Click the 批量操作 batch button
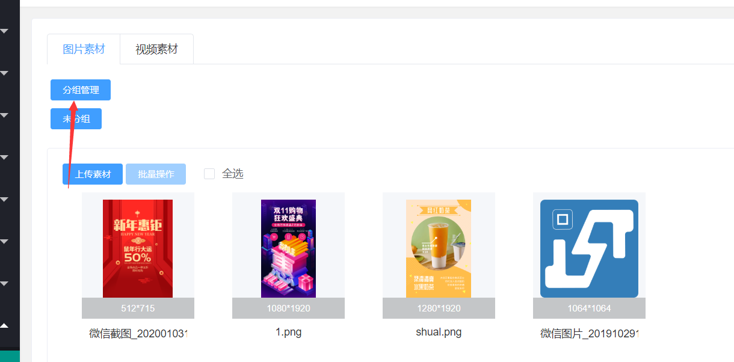 [x=156, y=174]
